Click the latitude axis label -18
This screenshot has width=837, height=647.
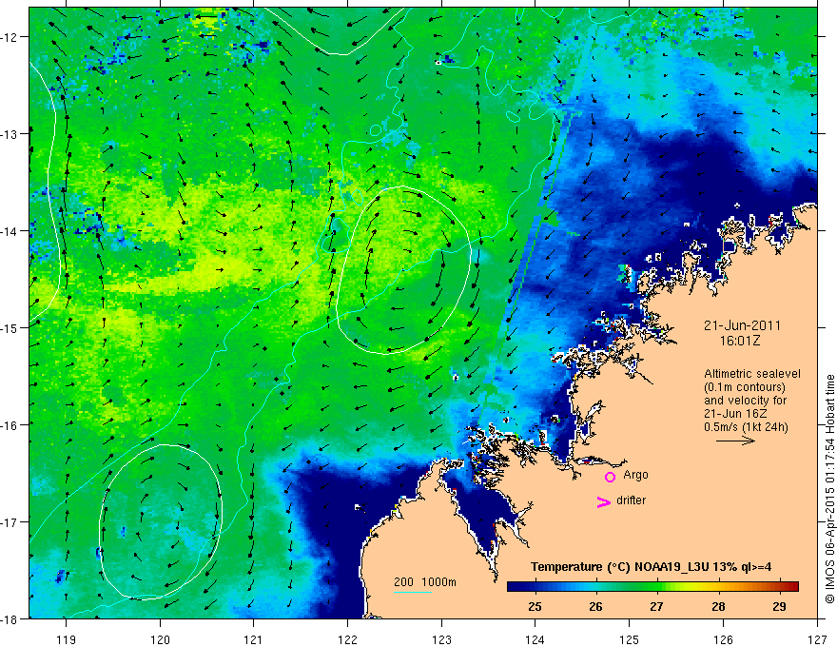10,618
